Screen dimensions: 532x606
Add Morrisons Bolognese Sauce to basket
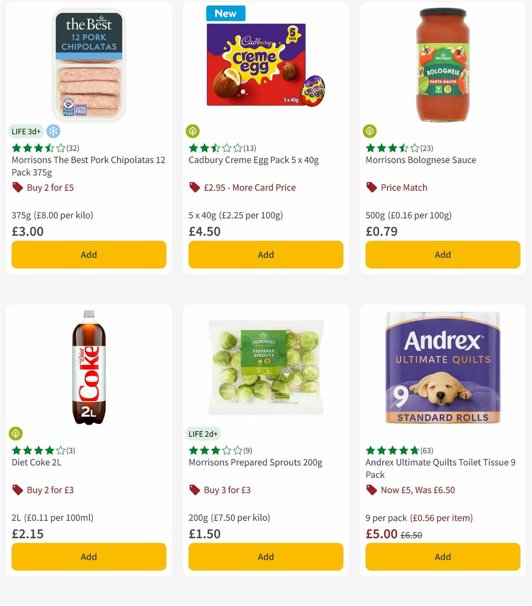pos(442,254)
